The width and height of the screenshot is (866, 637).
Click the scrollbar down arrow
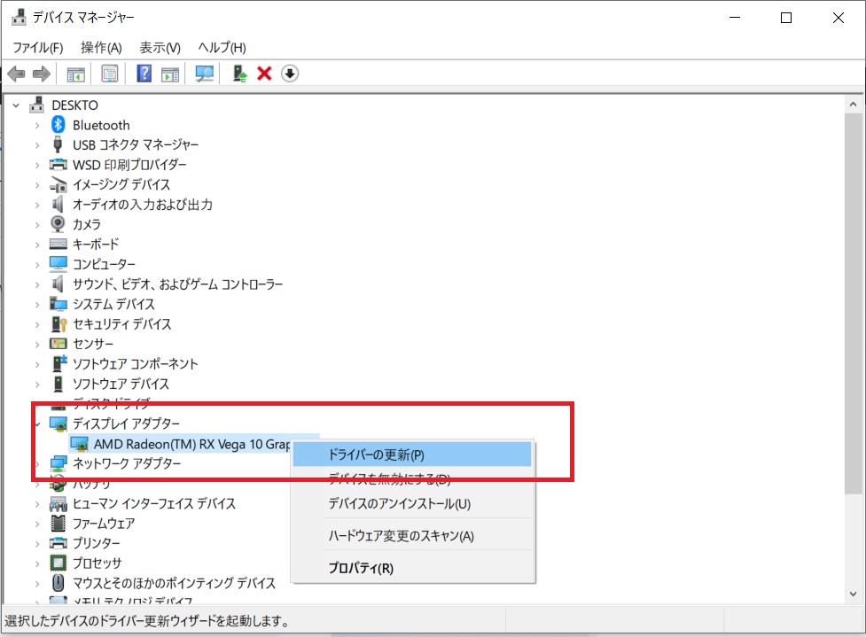coord(854,594)
